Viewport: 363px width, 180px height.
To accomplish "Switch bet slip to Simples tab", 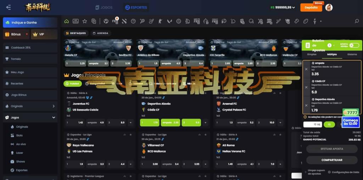I will click(312, 54).
